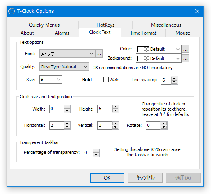Click the OK button
Image resolution: width=211 pixels, height=194 pixels.
[x=107, y=178]
